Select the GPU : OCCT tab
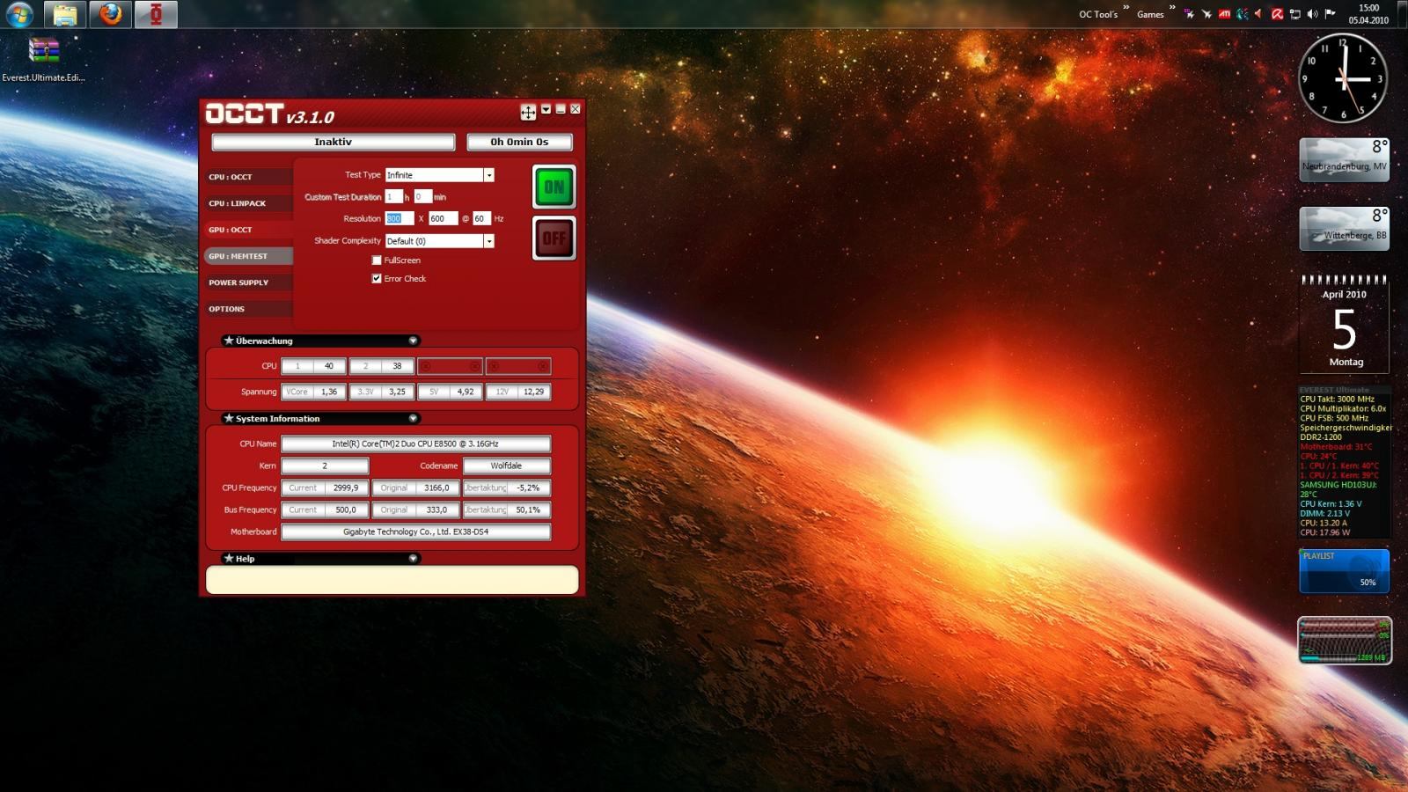Screen dimensions: 1408x792 tap(248, 230)
